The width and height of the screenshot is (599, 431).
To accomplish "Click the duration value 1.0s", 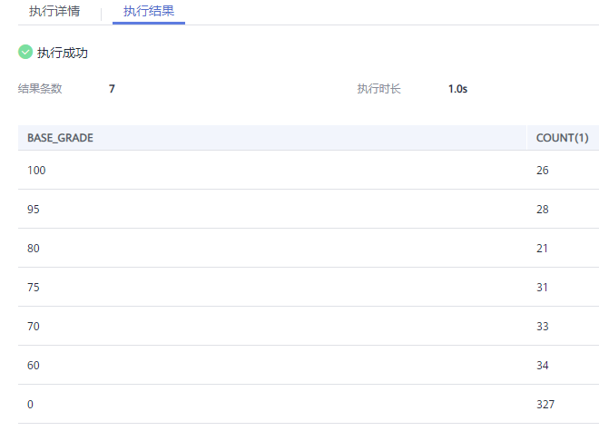I will [x=457, y=89].
